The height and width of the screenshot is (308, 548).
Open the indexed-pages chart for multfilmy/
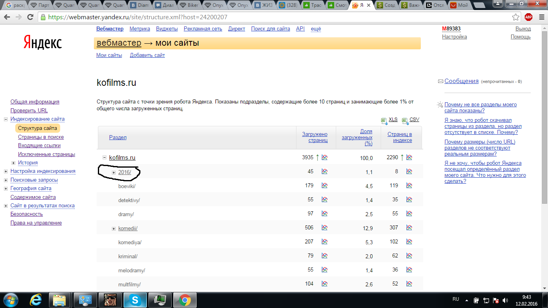[409, 284]
